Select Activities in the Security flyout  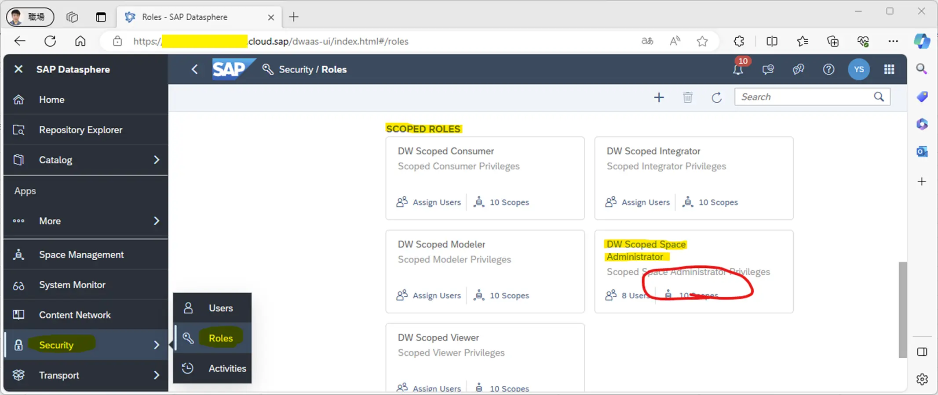coord(212,368)
